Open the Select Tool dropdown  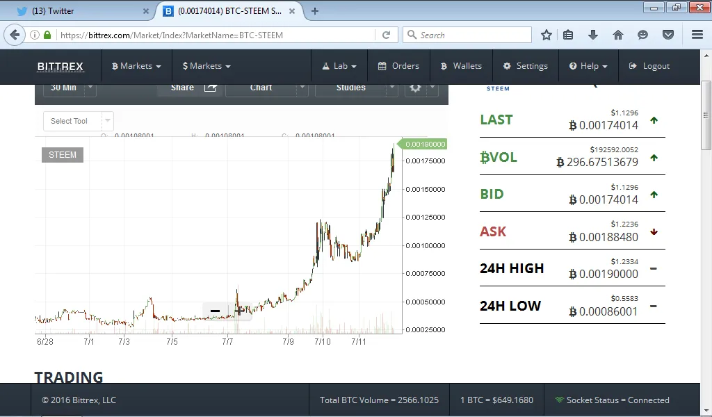click(x=78, y=121)
